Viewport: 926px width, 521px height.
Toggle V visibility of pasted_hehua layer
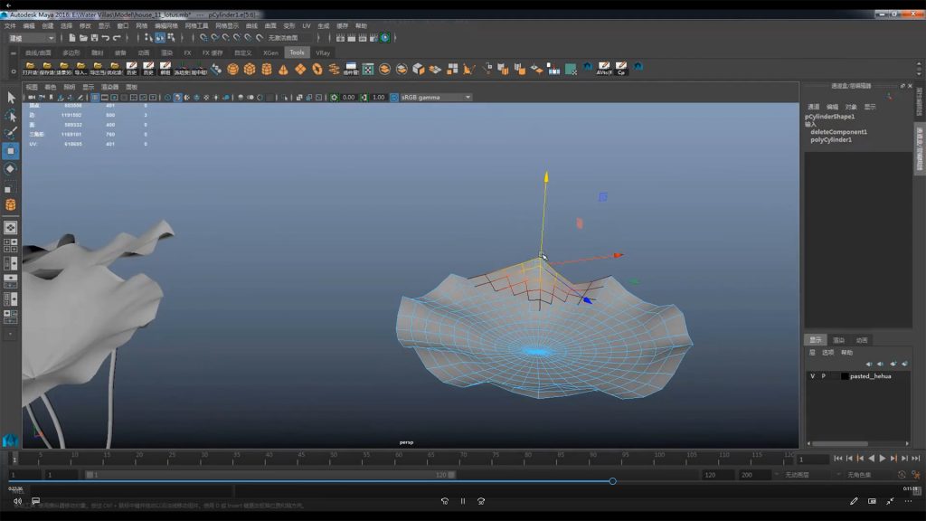pyautogui.click(x=812, y=375)
